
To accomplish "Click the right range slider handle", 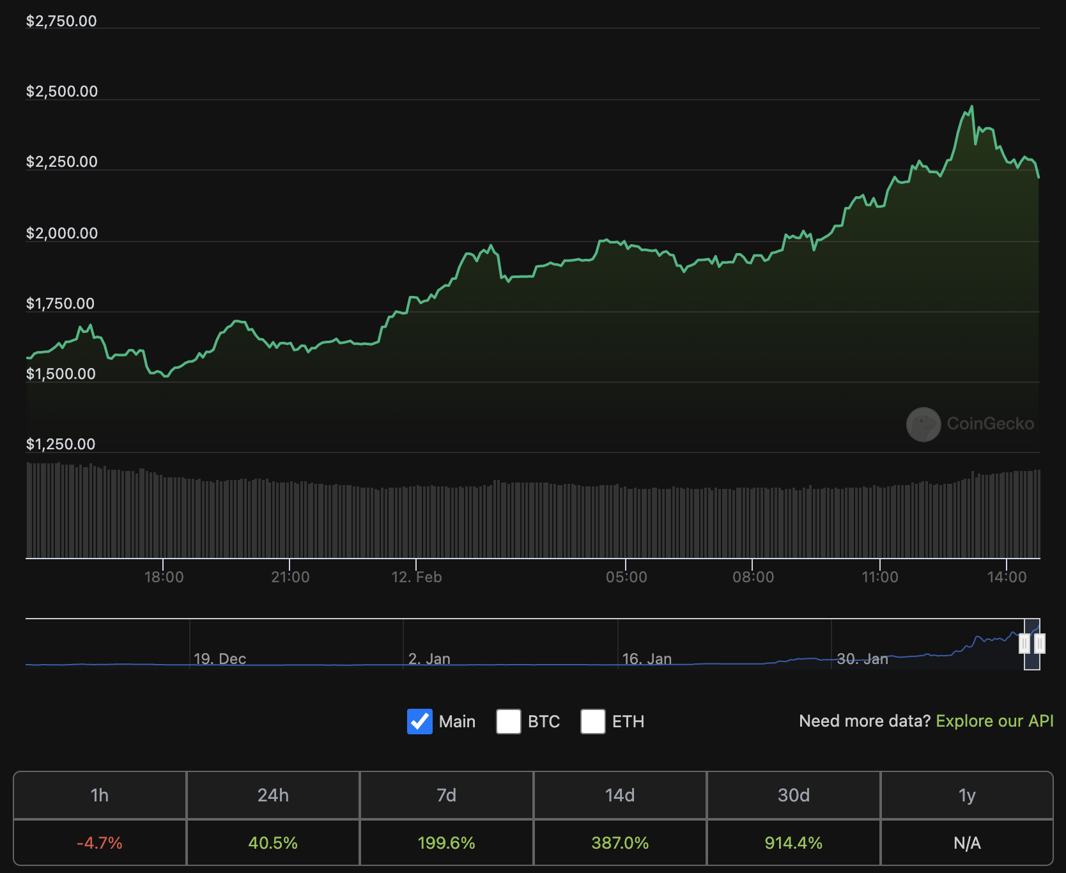I will (x=1040, y=644).
